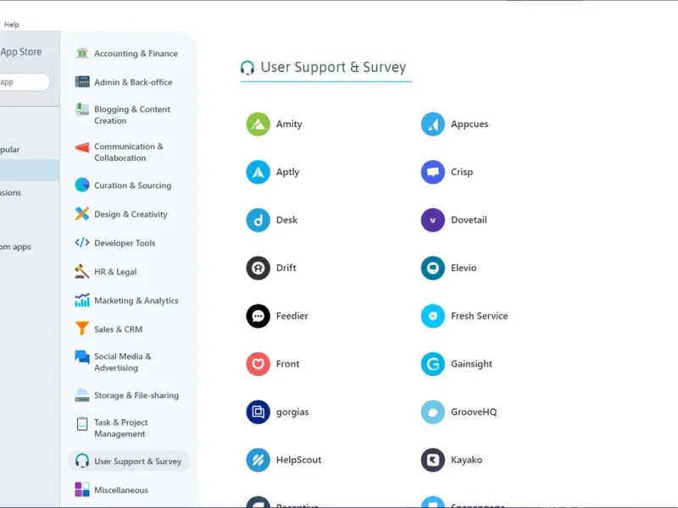Viewport: 678px width, 508px height.
Task: Choose the Dovetail app icon
Action: point(433,220)
